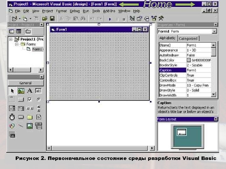This screenshot has width=226, height=169.
Task: Select the OptionButton control tool
Action: pos(39,100)
